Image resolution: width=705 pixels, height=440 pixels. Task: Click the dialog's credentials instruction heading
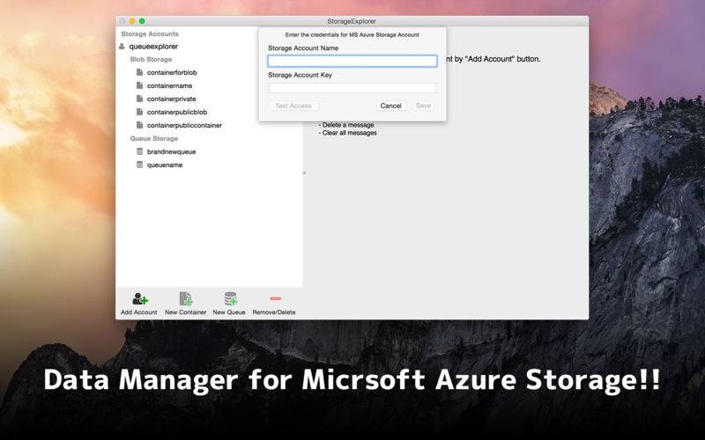tap(352, 34)
